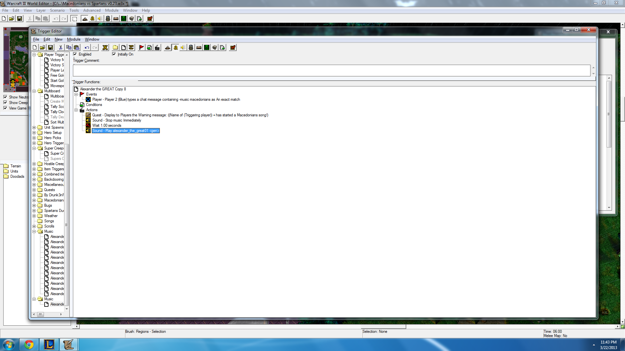Select the Weather folder
The image size is (625, 351).
(x=51, y=216)
